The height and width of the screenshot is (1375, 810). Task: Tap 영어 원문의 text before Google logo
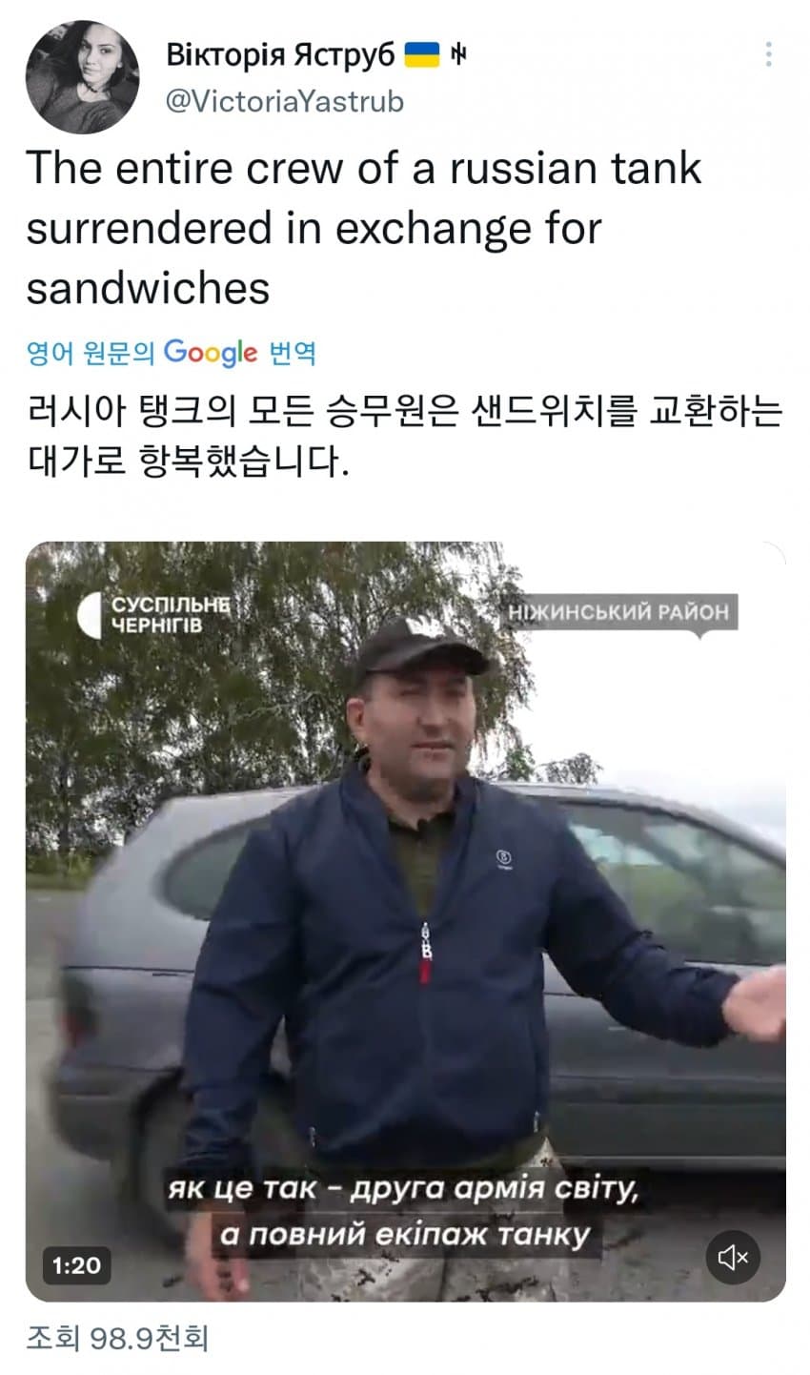pyautogui.click(x=91, y=354)
